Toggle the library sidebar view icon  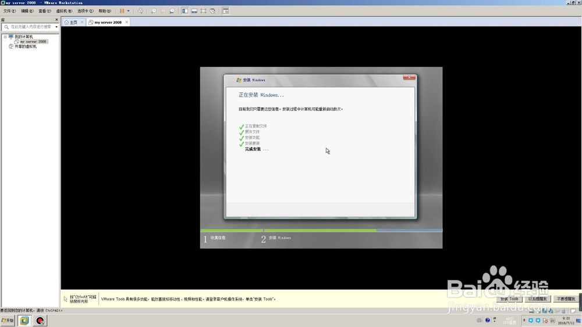185,11
